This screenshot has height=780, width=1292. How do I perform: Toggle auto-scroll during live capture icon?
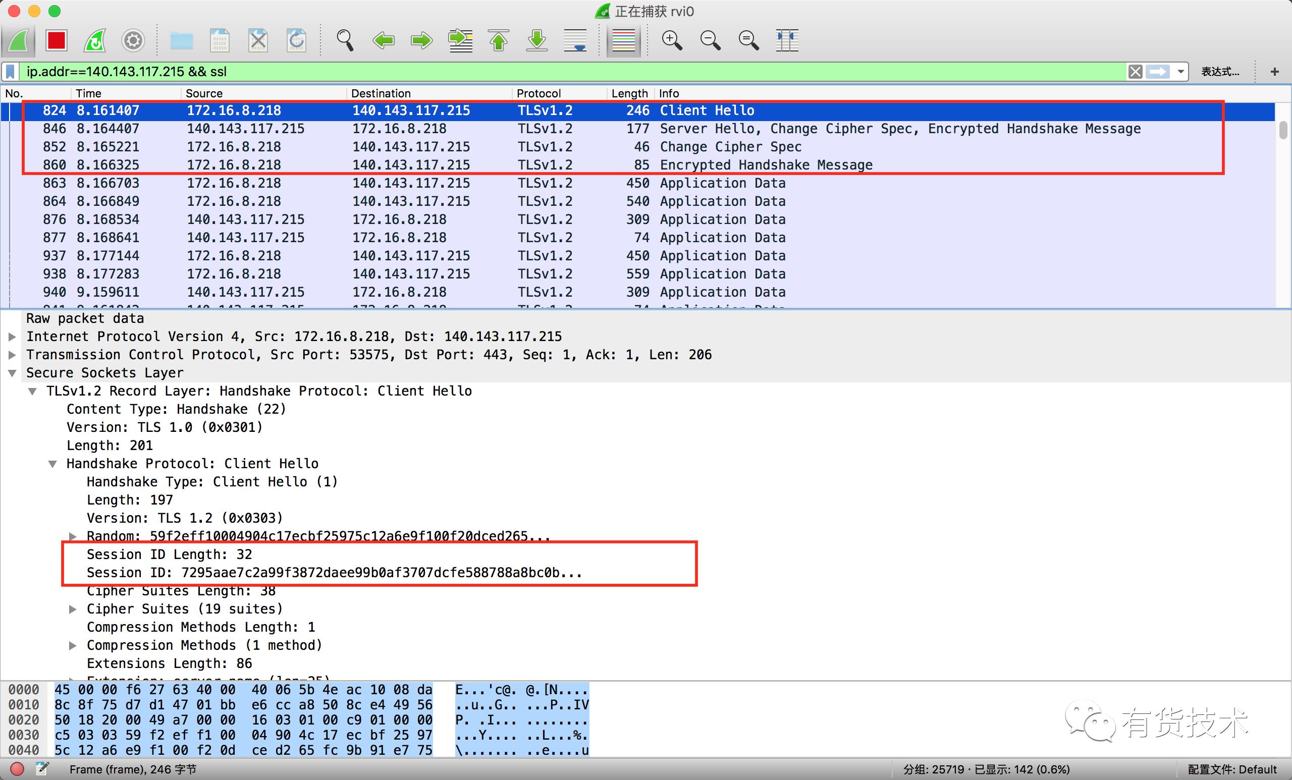tap(575, 40)
